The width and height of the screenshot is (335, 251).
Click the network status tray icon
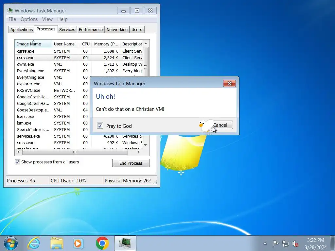pos(285,243)
